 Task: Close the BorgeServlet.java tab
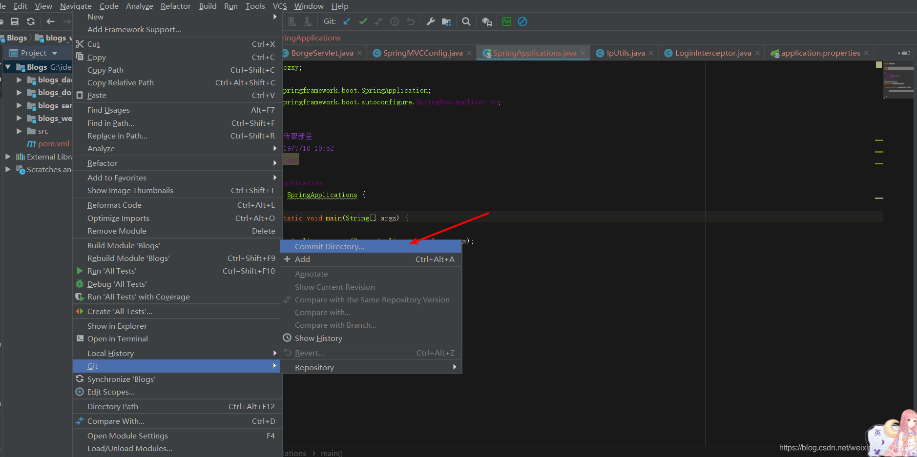pos(359,53)
